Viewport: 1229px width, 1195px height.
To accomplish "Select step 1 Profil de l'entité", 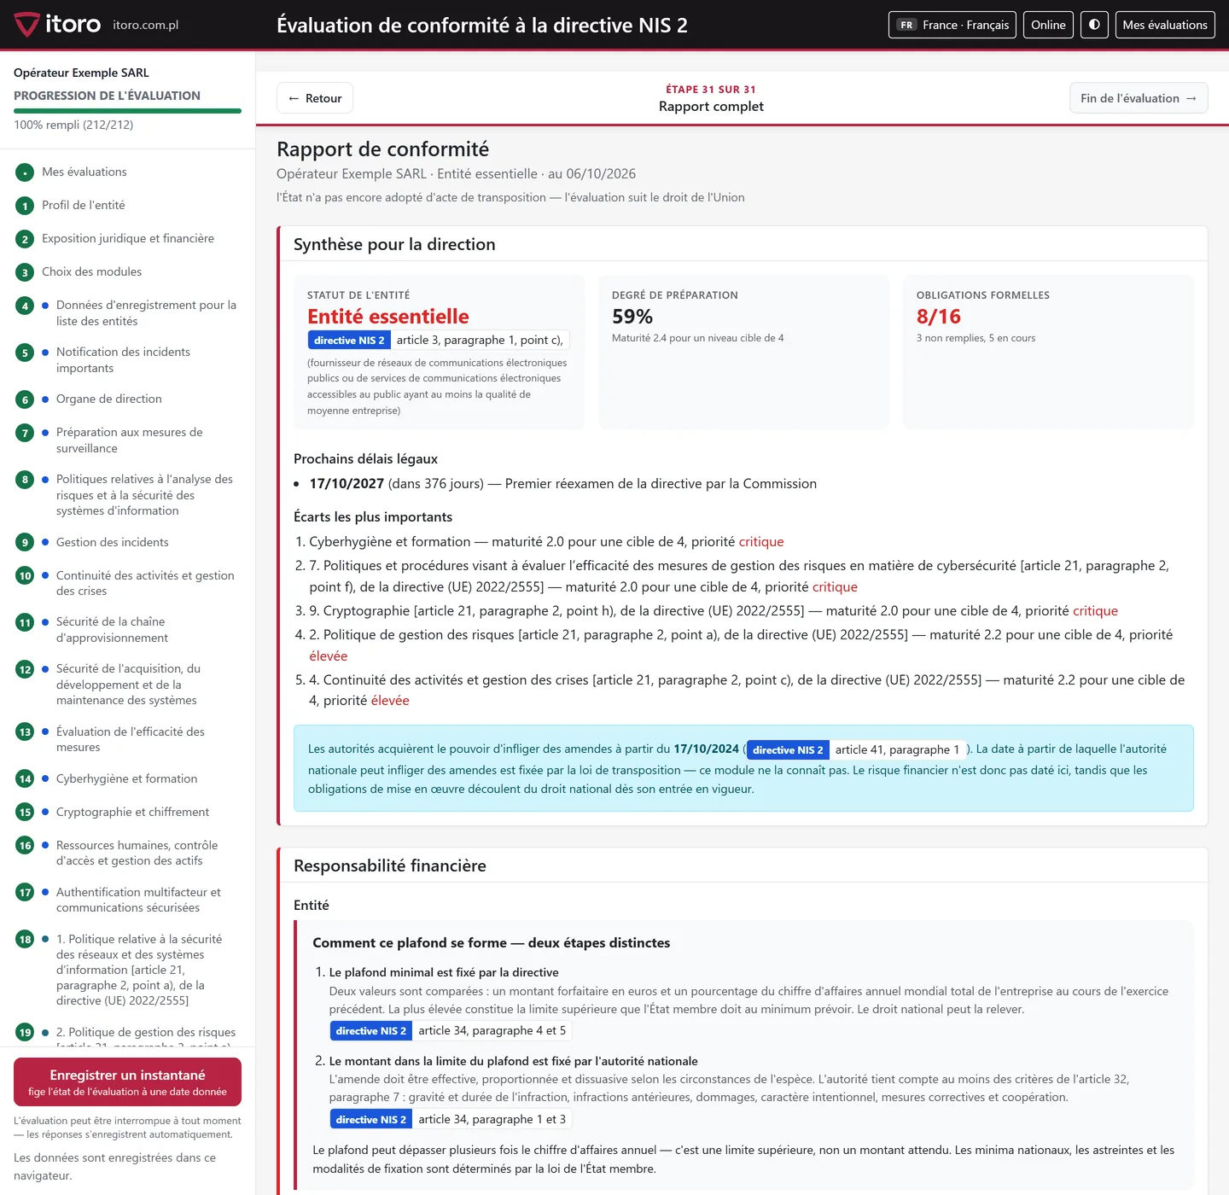I will point(83,205).
